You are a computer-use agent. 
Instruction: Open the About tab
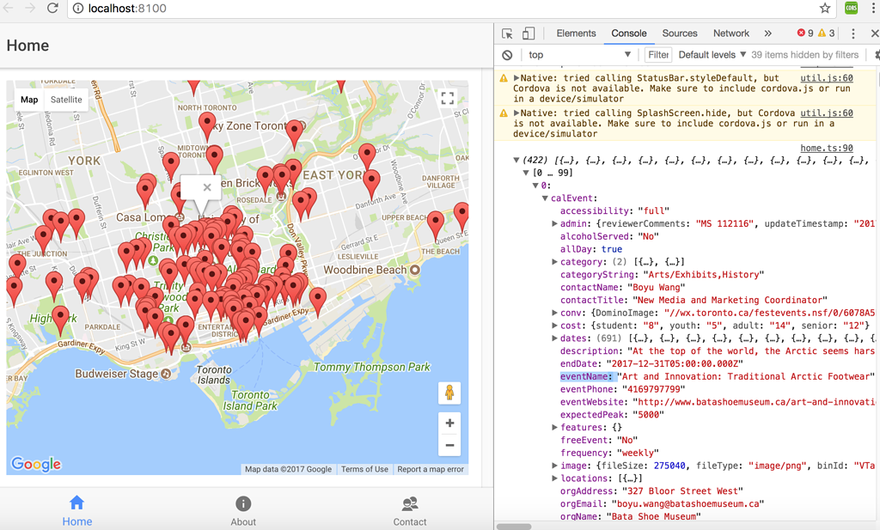[x=243, y=511]
